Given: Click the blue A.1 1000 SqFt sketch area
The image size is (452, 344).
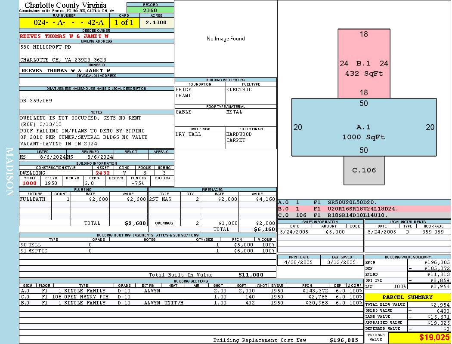Looking at the screenshot, I should pyautogui.click(x=364, y=127).
